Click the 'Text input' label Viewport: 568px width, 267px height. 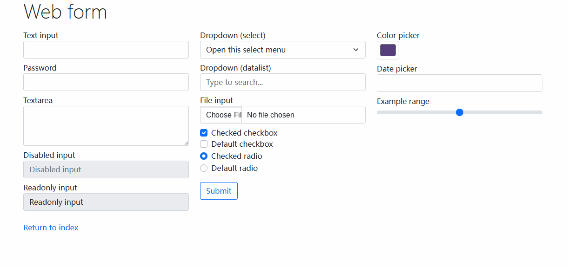click(41, 35)
